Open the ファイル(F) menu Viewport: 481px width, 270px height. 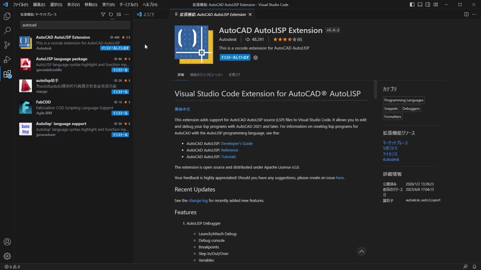click(21, 4)
